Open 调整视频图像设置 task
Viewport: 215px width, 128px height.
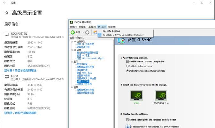85,93
